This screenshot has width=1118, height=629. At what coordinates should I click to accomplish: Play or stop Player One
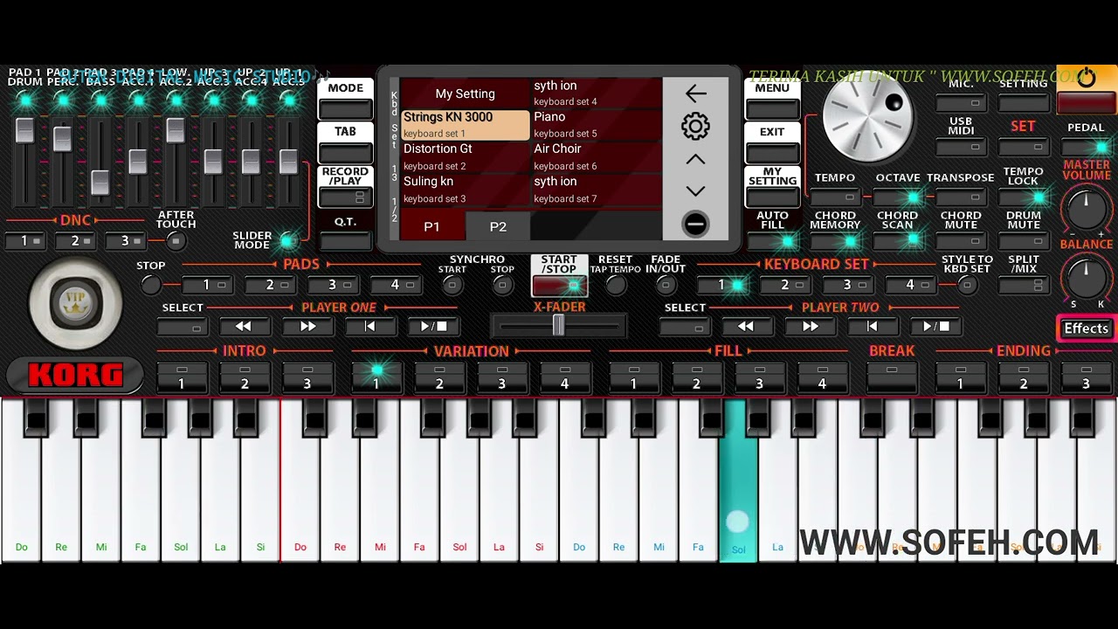(x=433, y=327)
